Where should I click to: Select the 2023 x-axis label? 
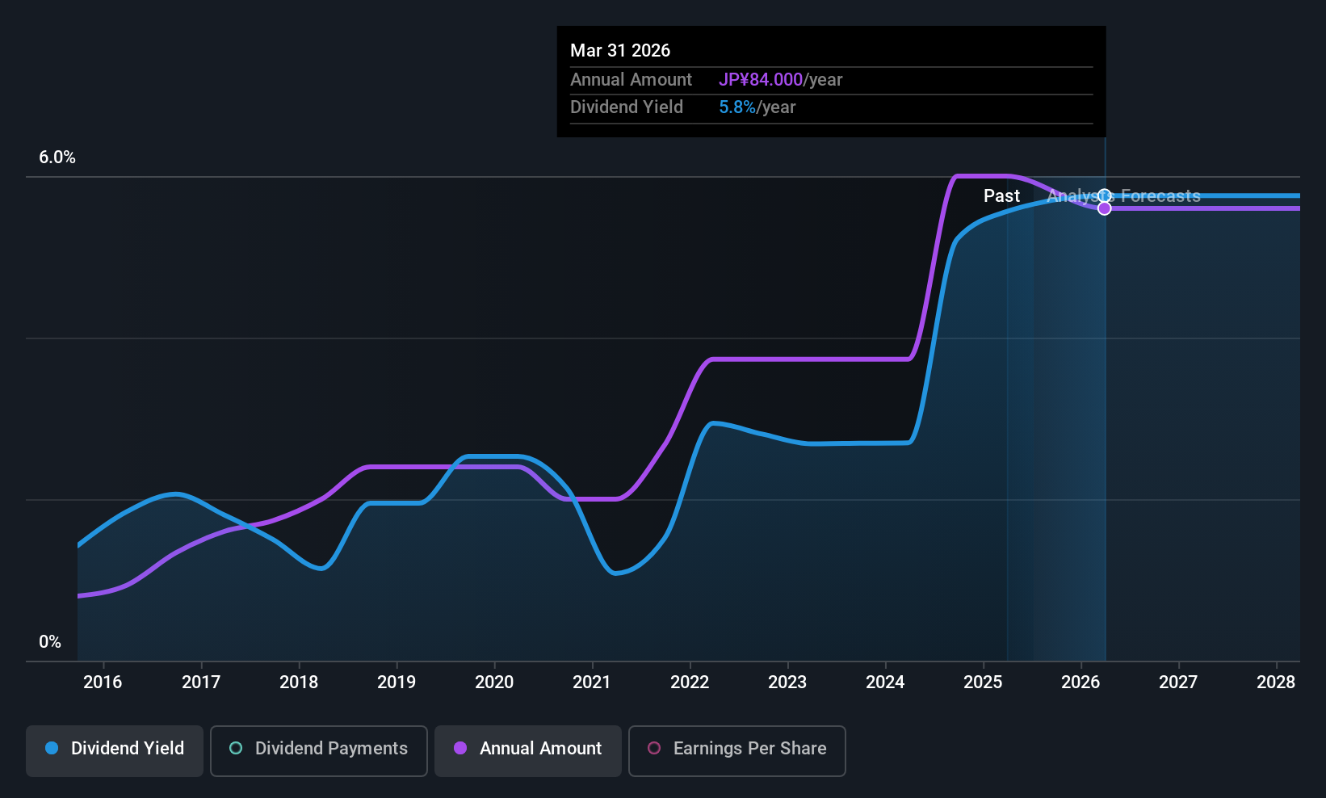pyautogui.click(x=787, y=682)
